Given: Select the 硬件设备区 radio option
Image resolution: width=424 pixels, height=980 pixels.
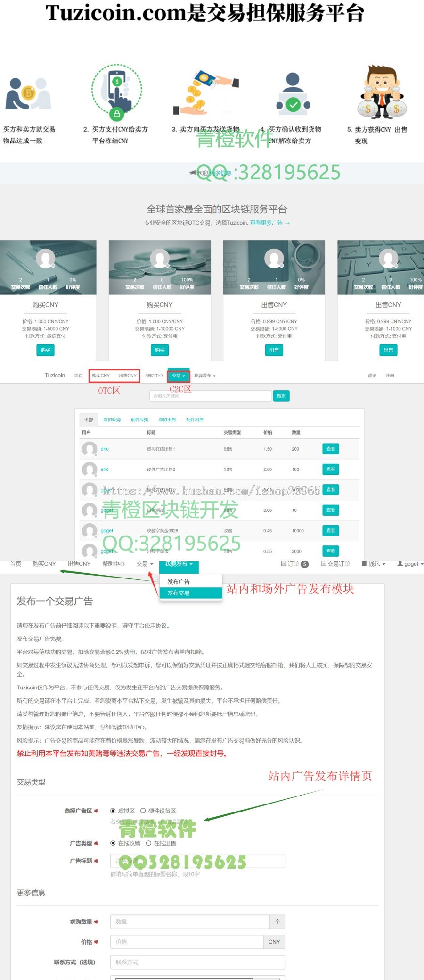Looking at the screenshot, I should click(143, 811).
